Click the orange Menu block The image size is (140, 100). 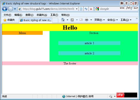22,33
